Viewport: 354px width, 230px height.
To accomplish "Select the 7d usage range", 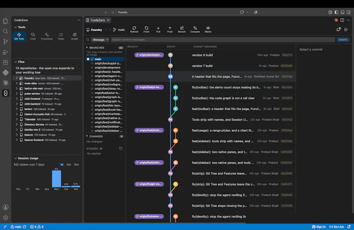I will click(x=62, y=165).
